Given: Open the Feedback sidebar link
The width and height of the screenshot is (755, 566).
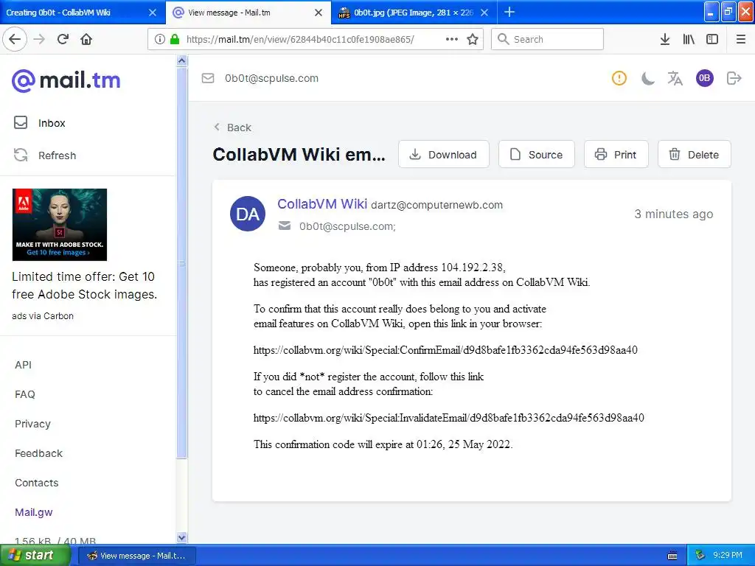Looking at the screenshot, I should [38, 453].
